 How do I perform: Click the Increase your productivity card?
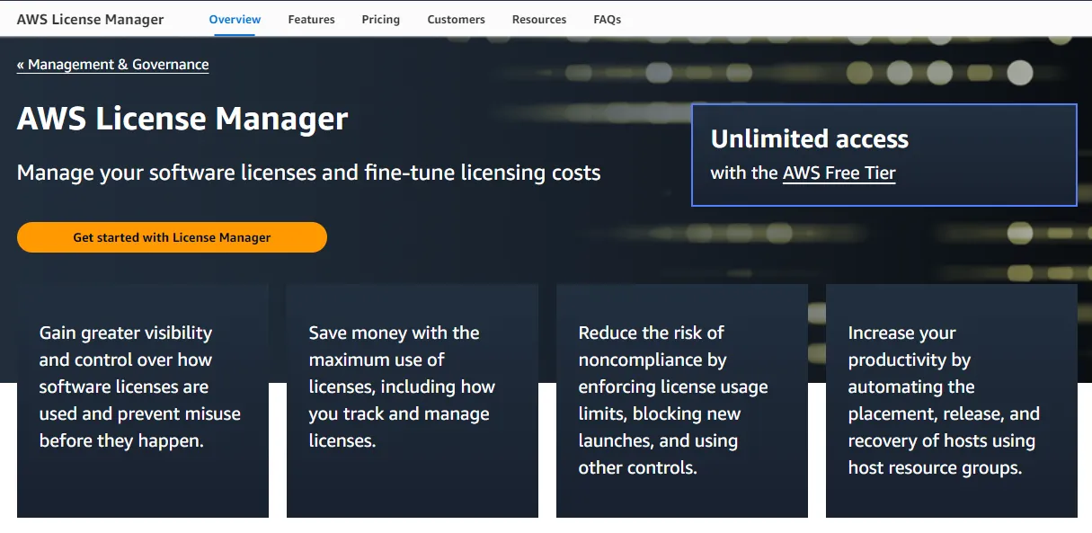tap(952, 401)
